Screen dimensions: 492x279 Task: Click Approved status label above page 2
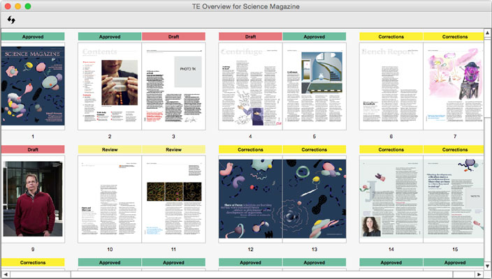pos(110,37)
